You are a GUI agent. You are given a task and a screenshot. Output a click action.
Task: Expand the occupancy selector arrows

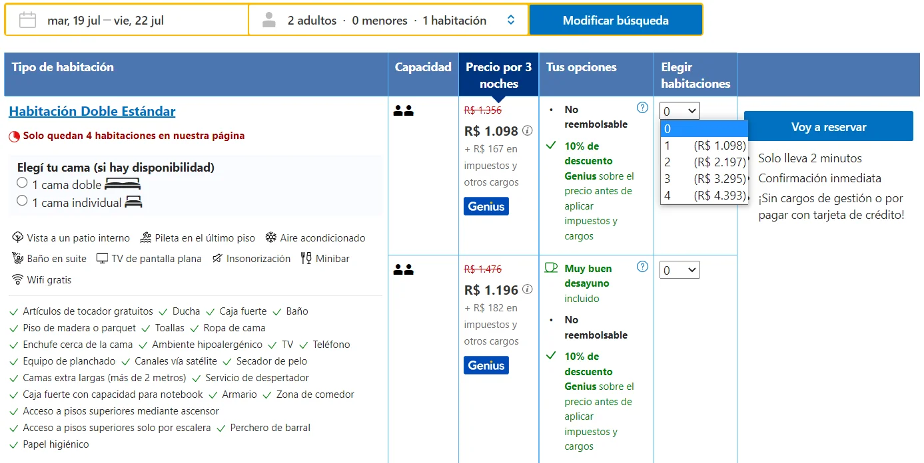click(x=511, y=20)
